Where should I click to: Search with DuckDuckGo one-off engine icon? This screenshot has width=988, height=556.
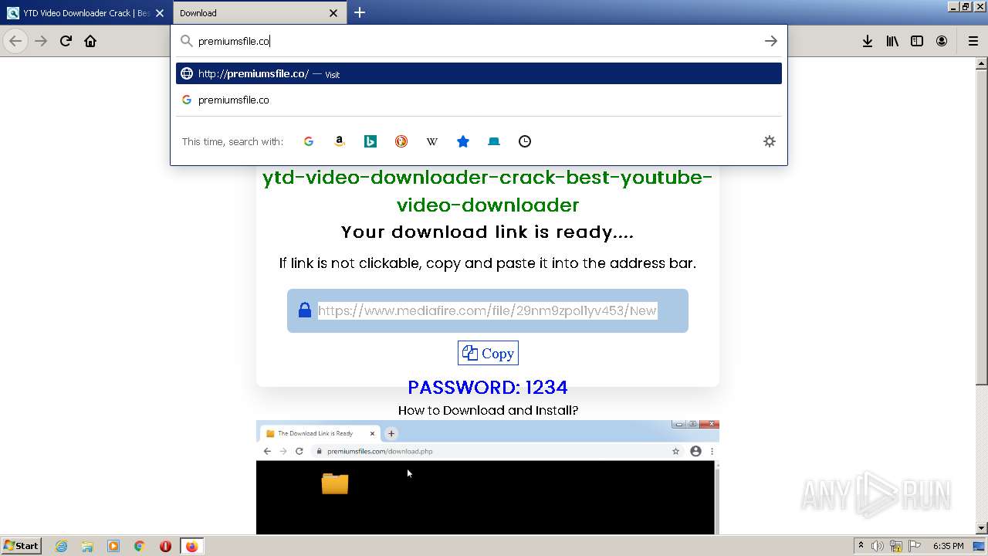point(401,141)
